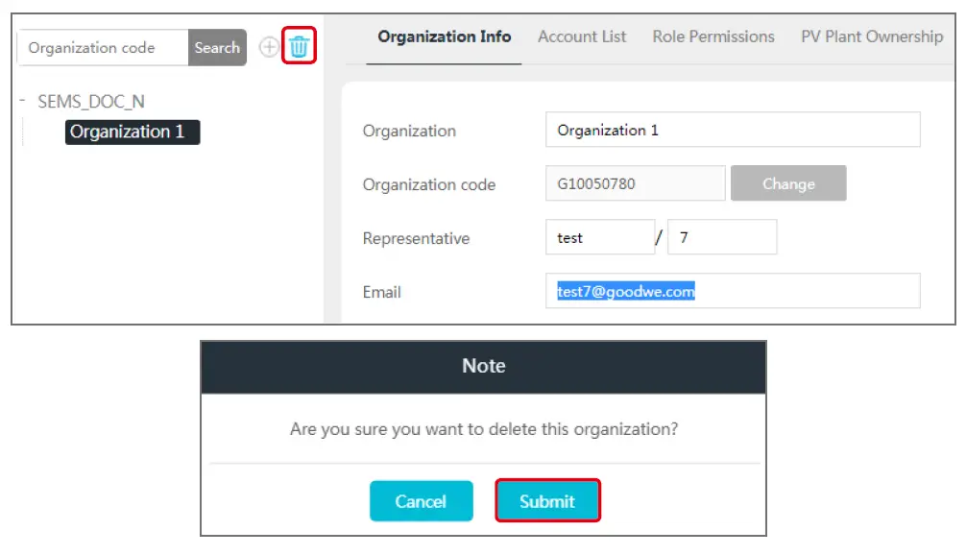Click the delete organization trash icon
The image size is (966, 555).
tap(299, 46)
